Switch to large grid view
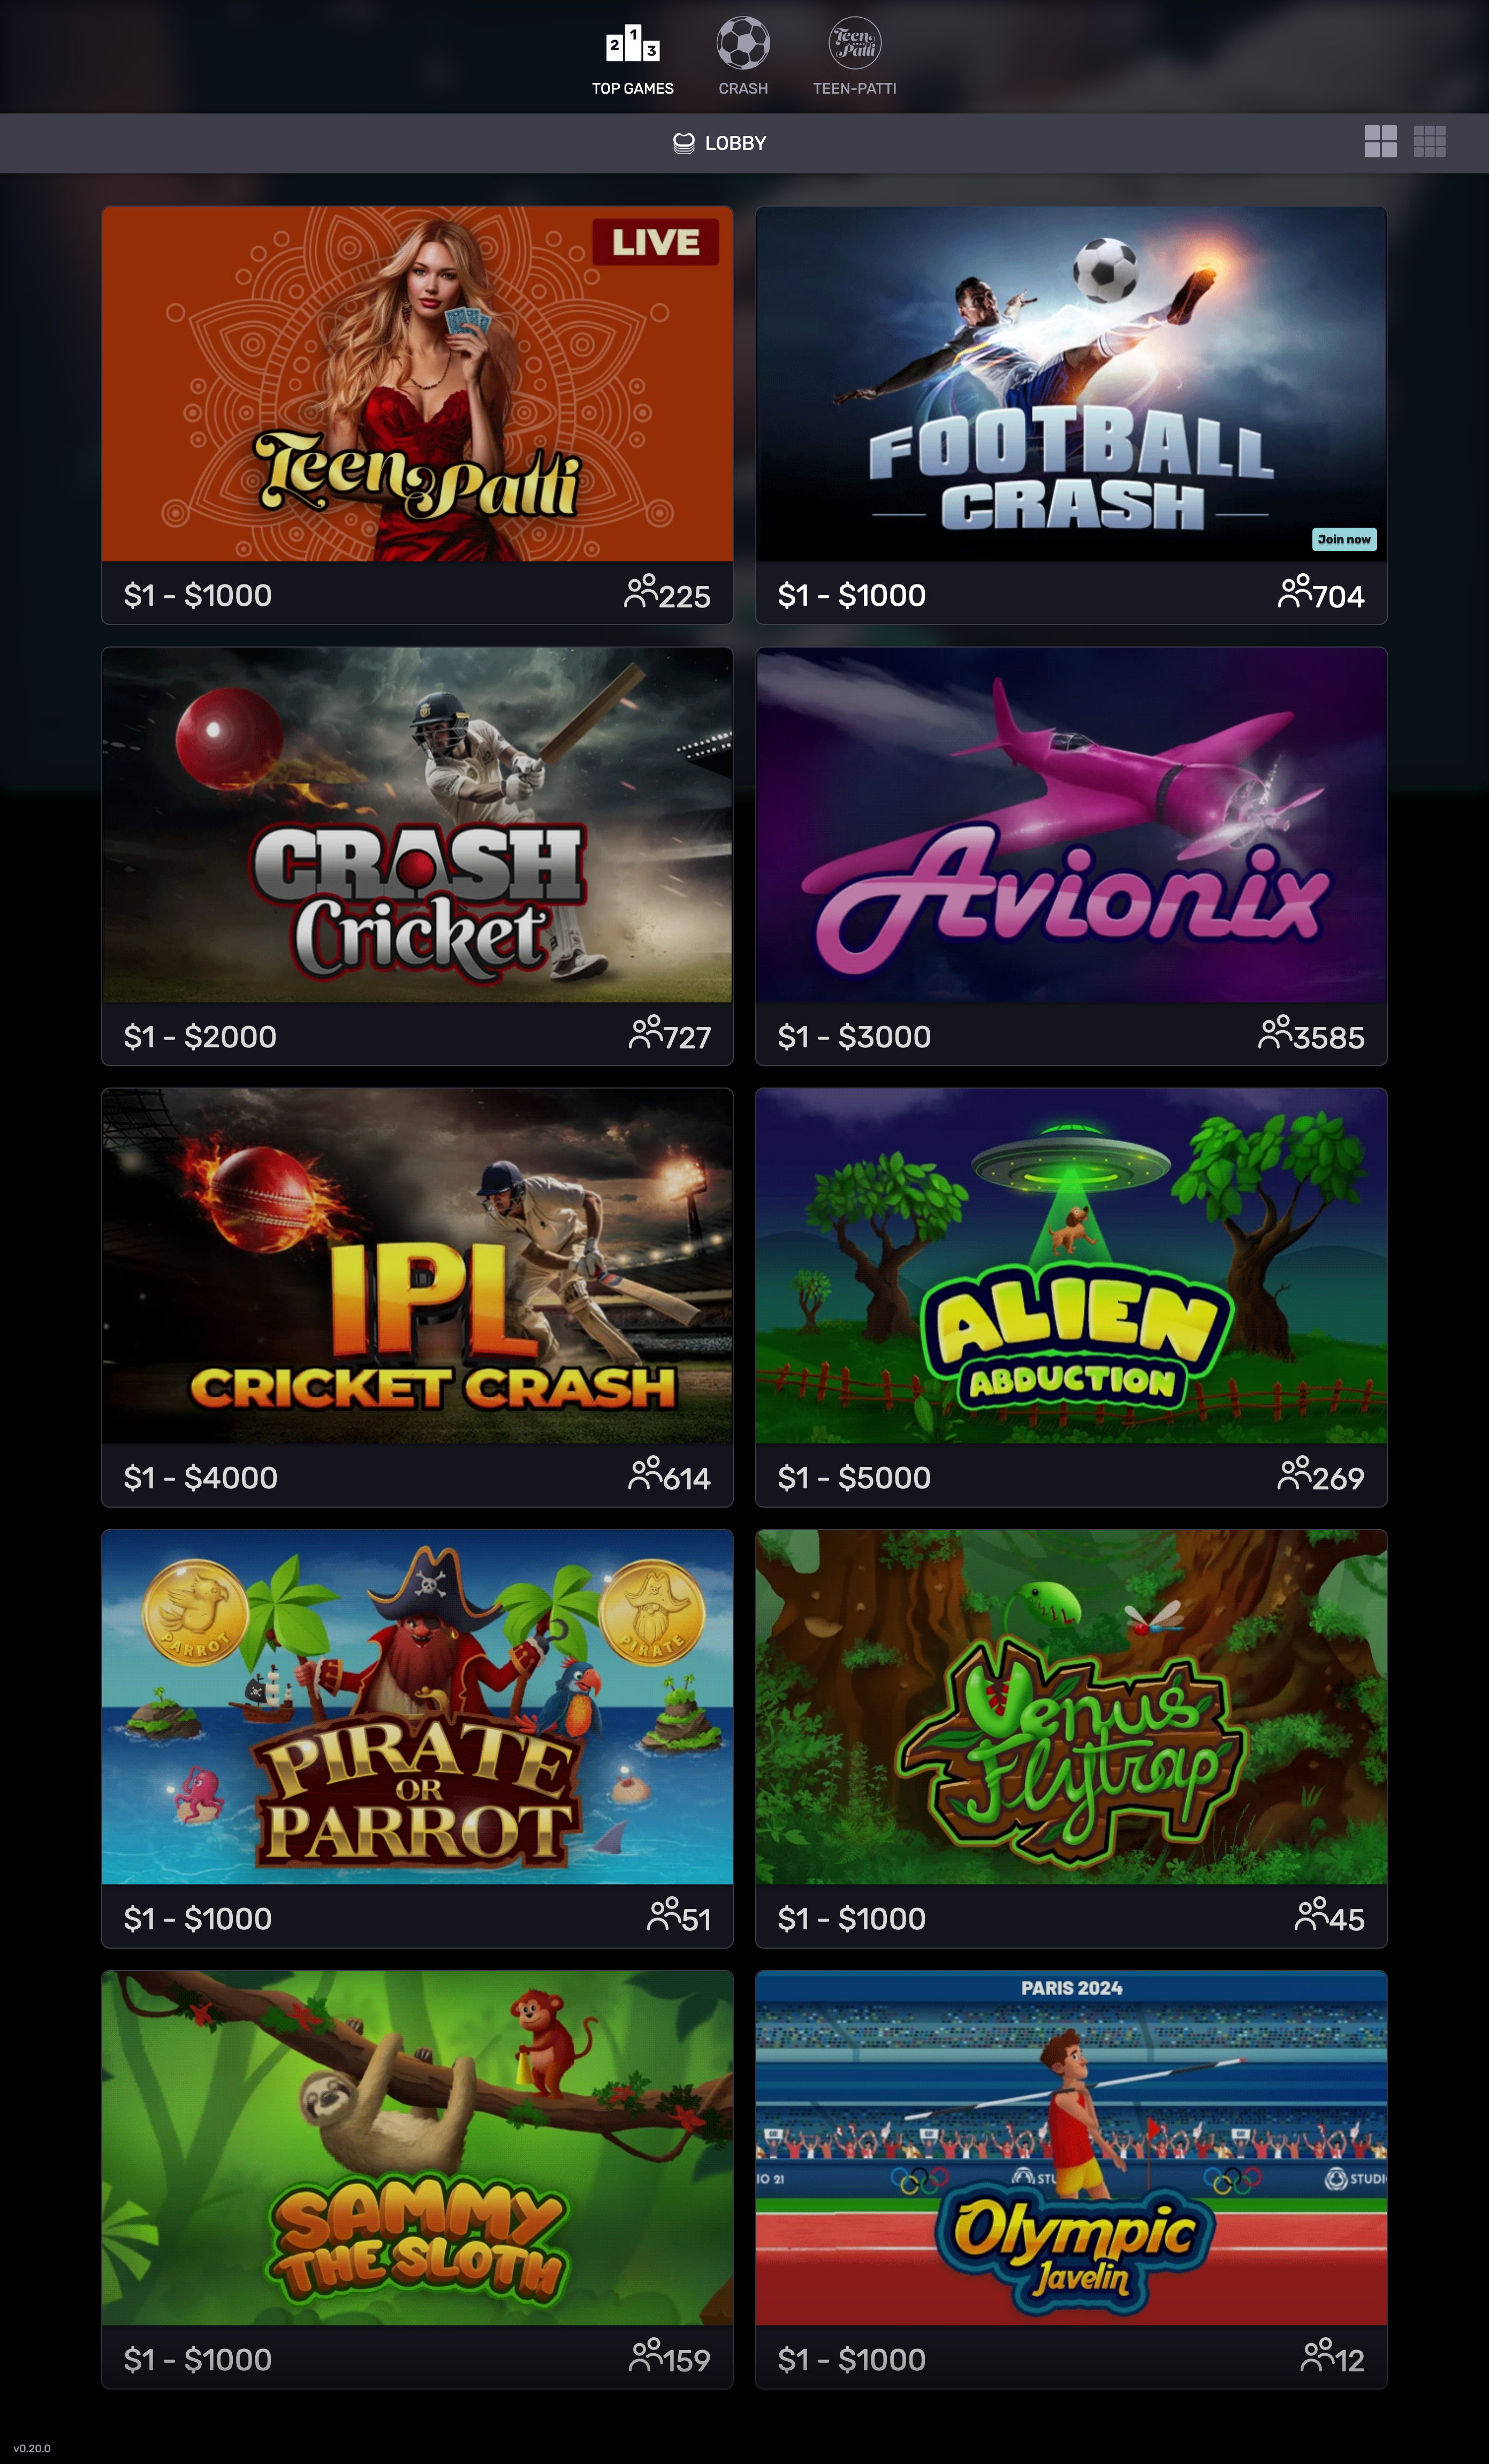 pos(1380,141)
